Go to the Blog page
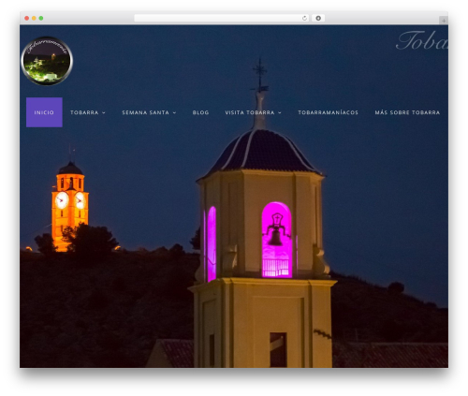 click(x=200, y=112)
